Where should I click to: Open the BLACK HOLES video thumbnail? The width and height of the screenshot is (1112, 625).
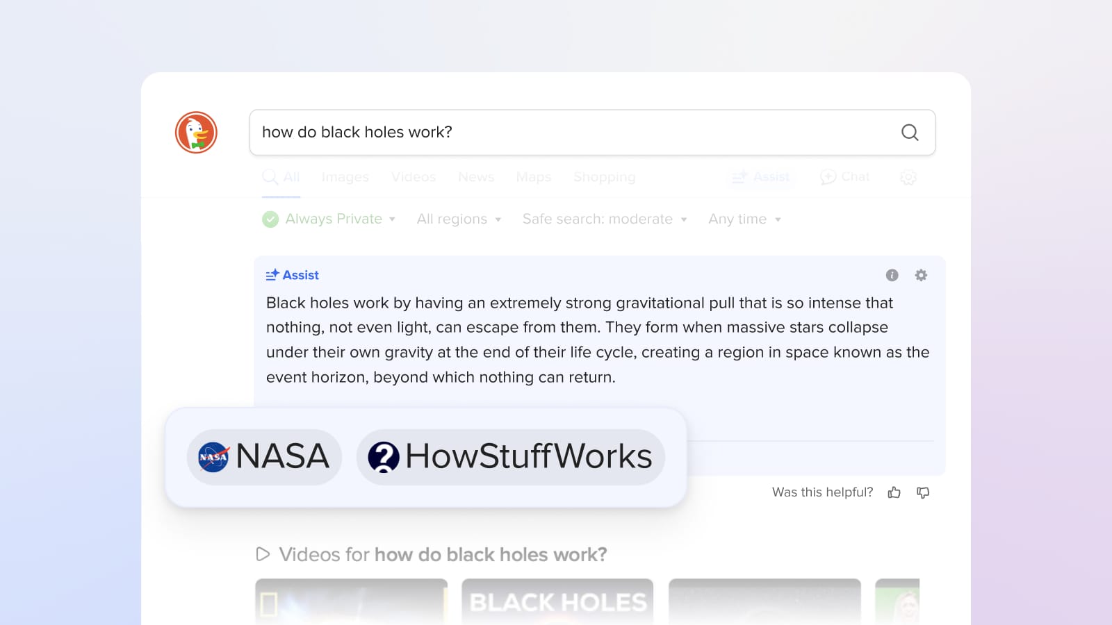557,601
